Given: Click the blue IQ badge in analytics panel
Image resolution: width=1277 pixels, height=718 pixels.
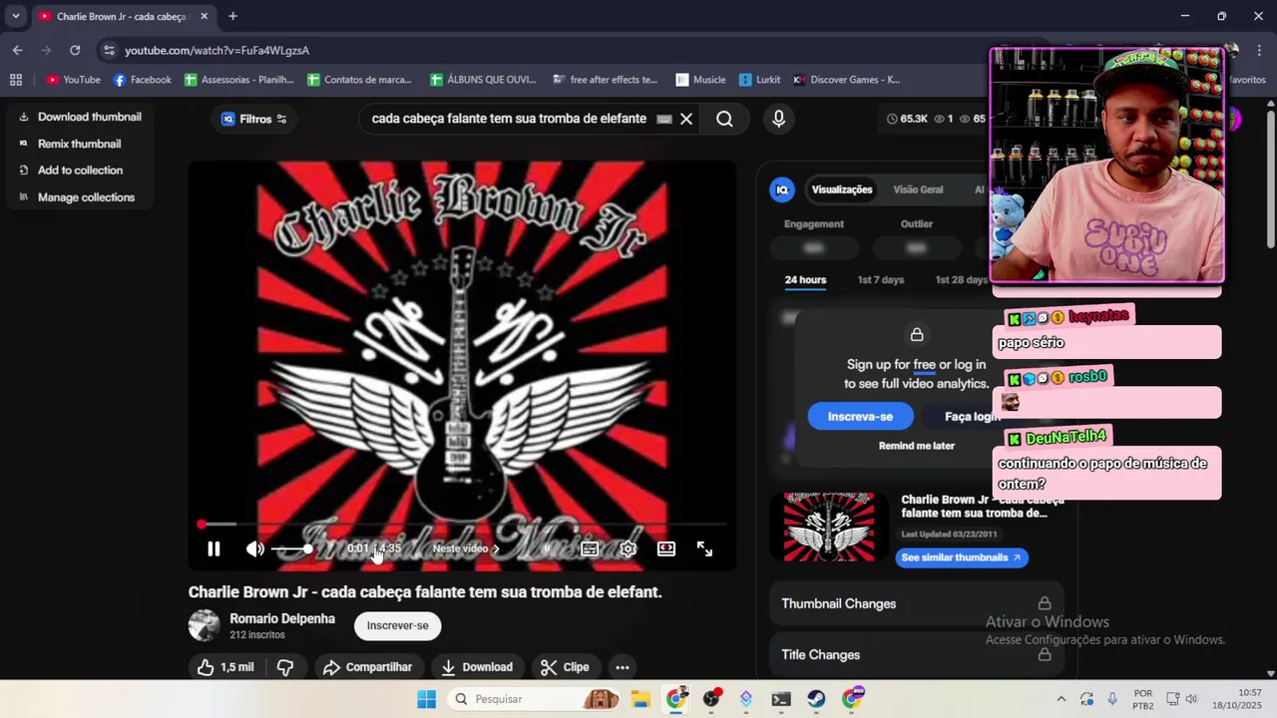Looking at the screenshot, I should tap(782, 189).
